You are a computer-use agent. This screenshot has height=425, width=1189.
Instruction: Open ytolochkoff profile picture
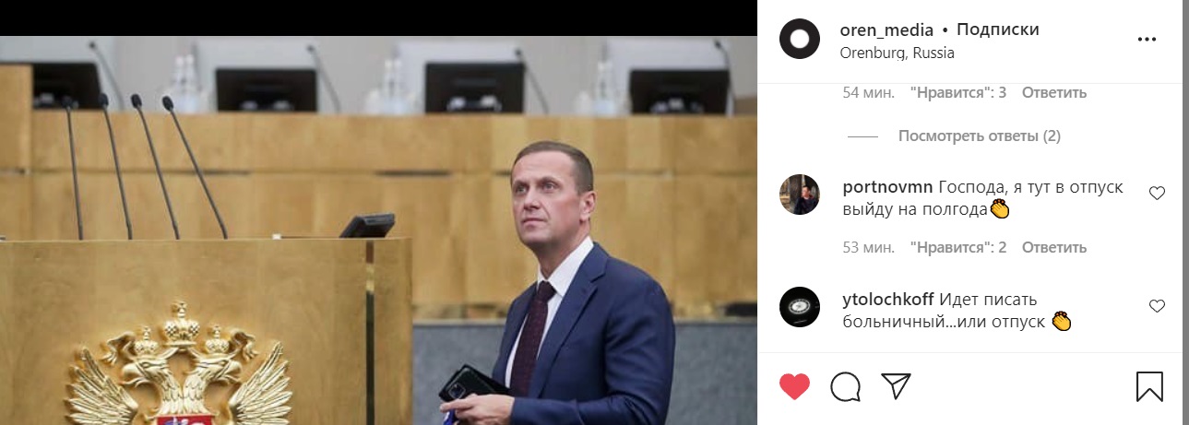pos(800,306)
